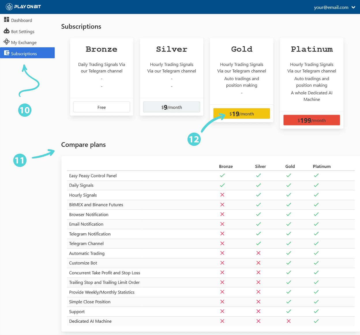Choose the Silver $9/month button
This screenshot has height=335, width=360.
[172, 107]
